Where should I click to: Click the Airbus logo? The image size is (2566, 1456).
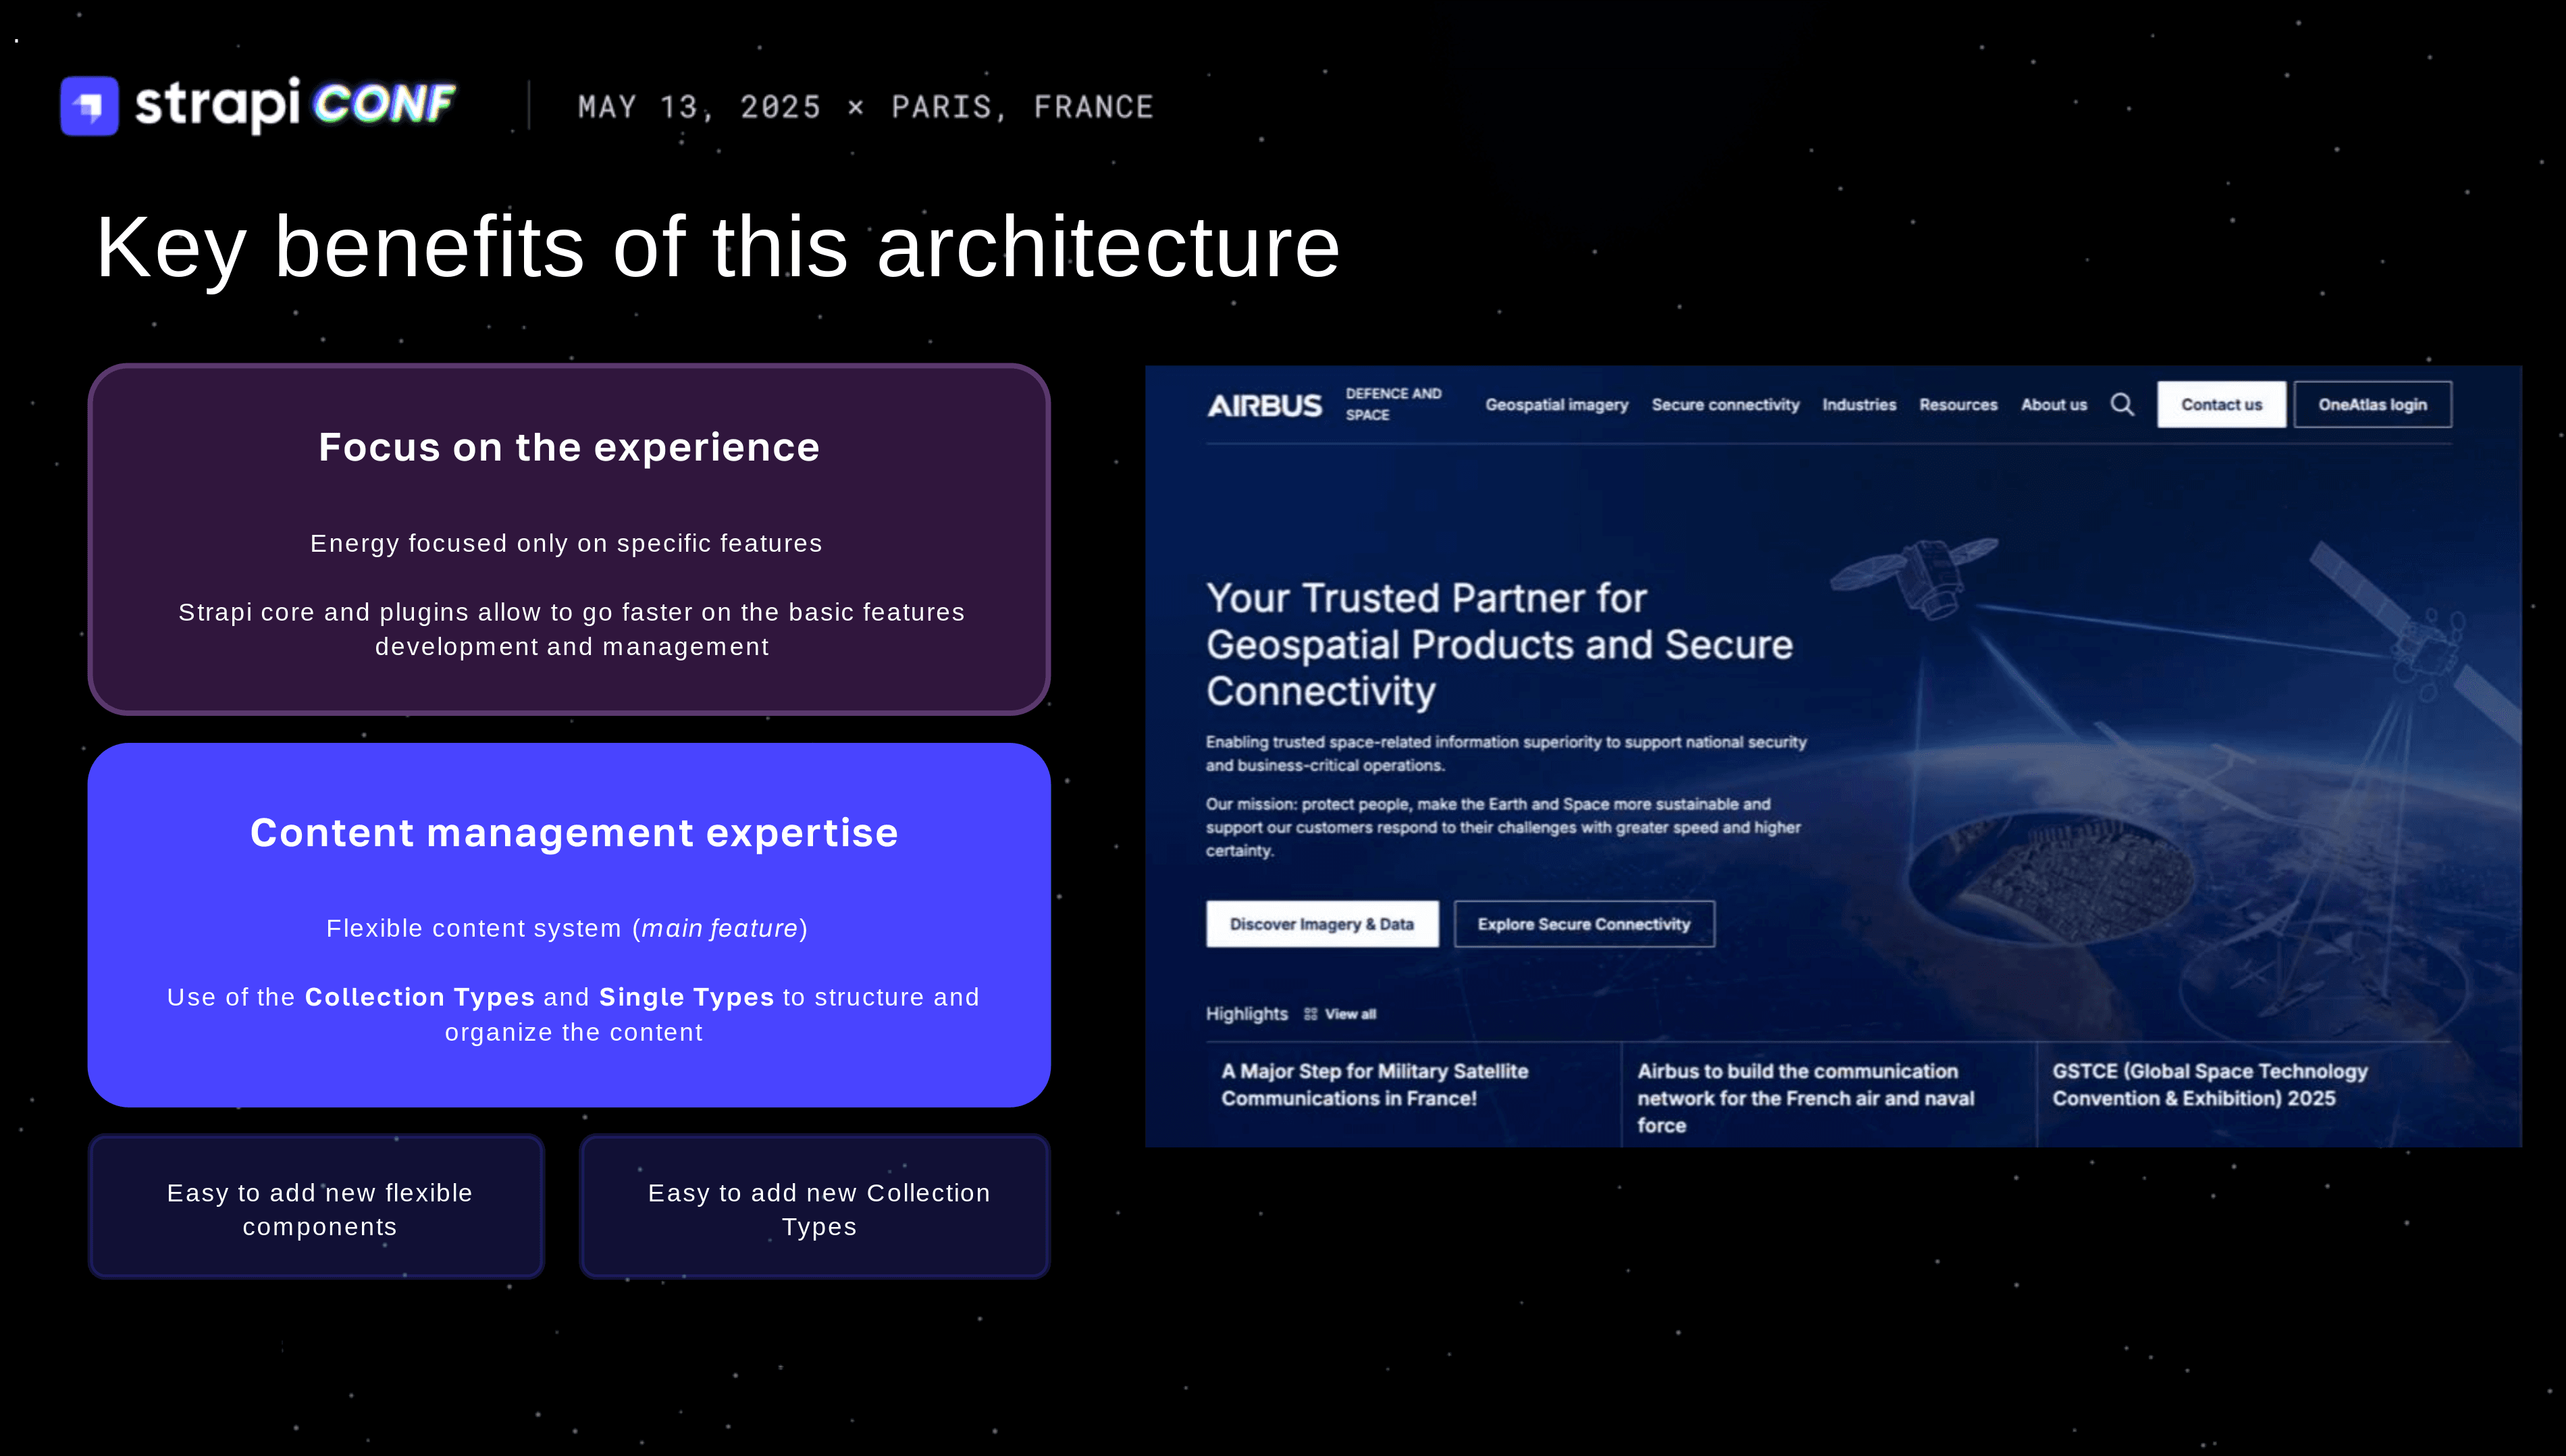tap(1265, 405)
